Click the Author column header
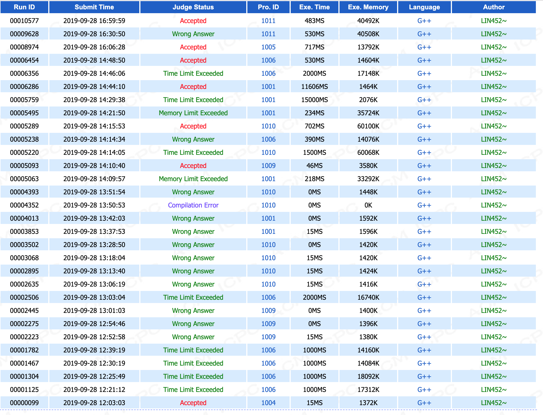Screen dimensions: 543x415 493,7
